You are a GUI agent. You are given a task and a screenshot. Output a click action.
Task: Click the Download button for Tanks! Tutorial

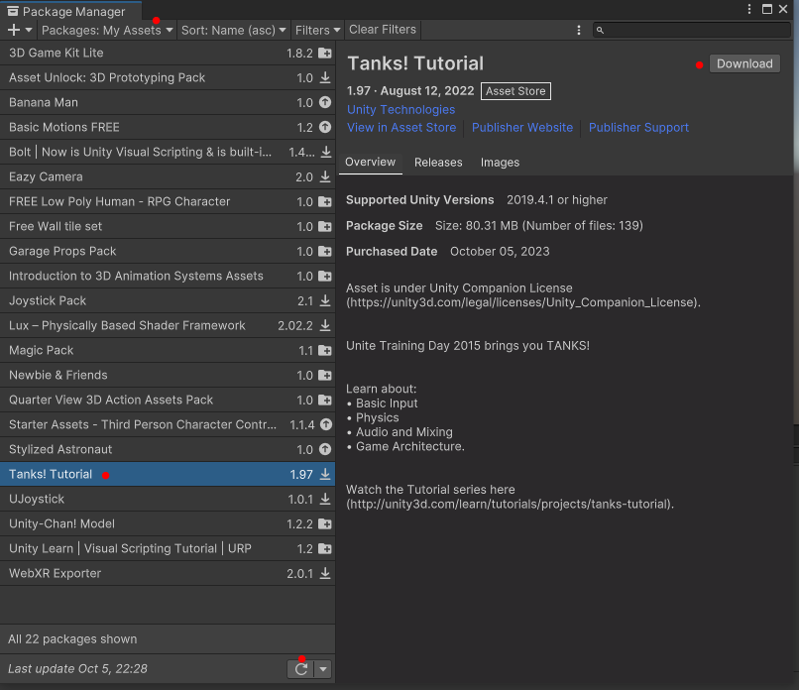pos(744,63)
